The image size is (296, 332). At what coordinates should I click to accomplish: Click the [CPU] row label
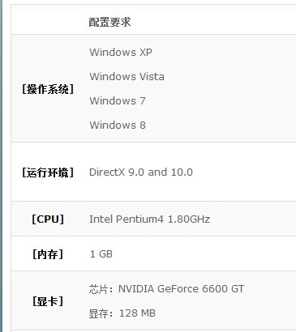48,219
